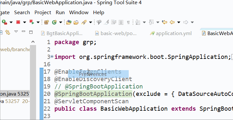This screenshot has height=120, width=233.
Task: Click the folded imports box after SpringApplication
Action: (x=232, y=57)
